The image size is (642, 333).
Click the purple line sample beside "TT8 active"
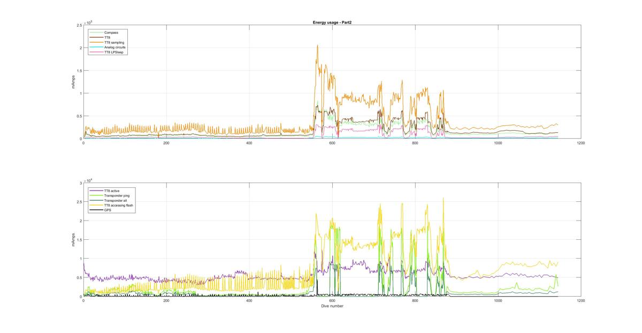(97, 191)
